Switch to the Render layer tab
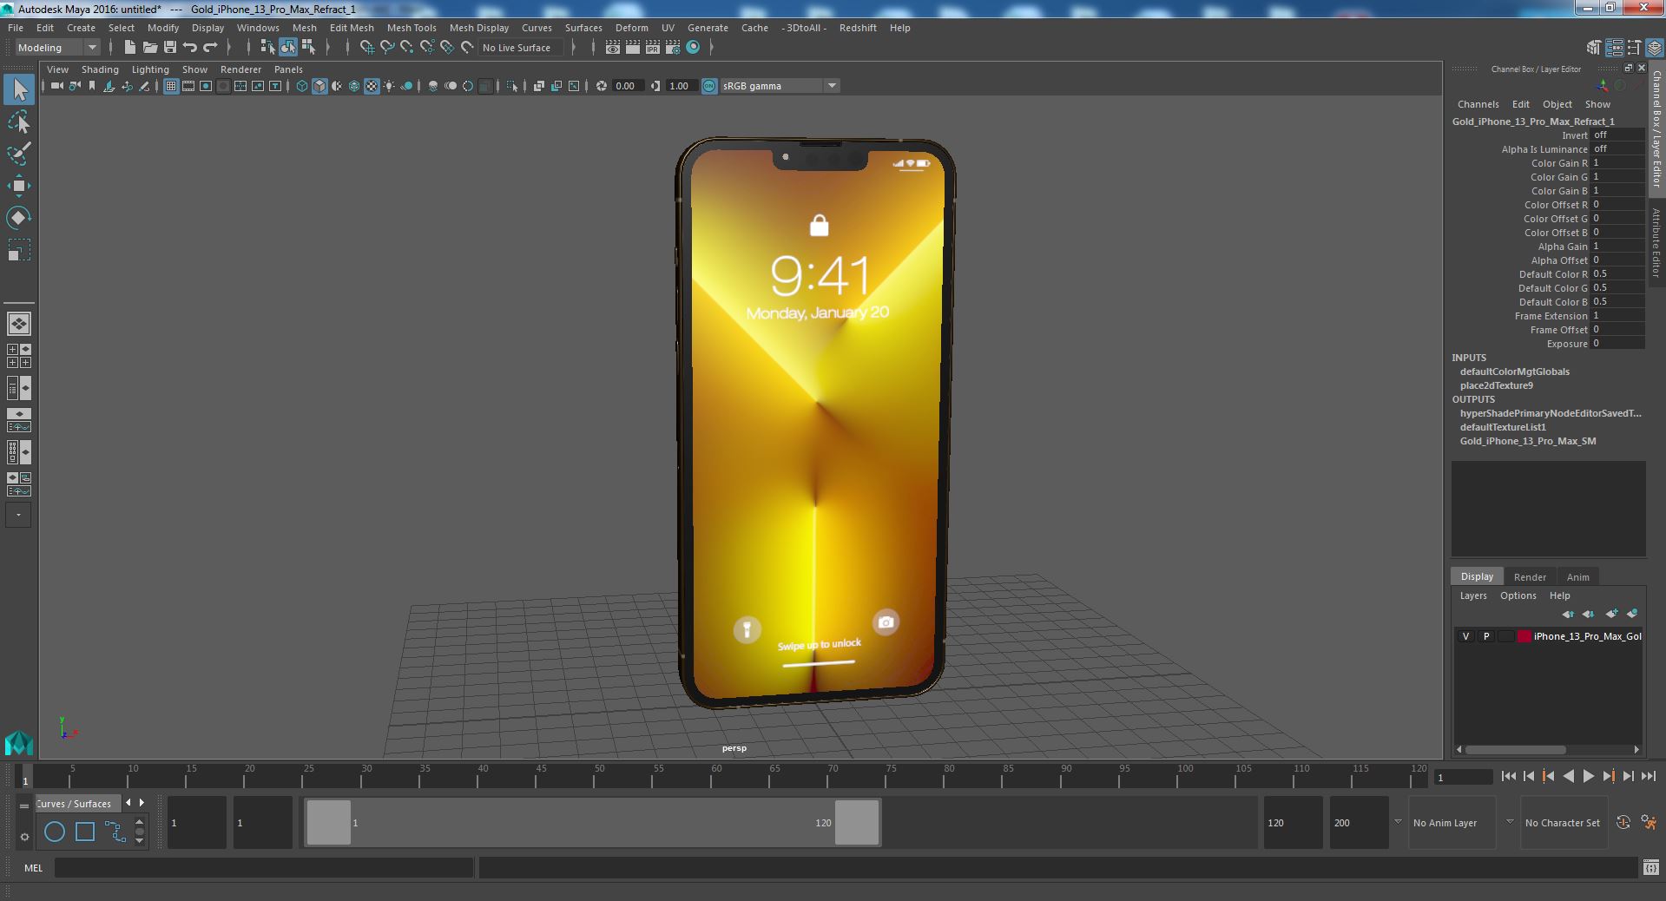This screenshot has height=901, width=1666. tap(1530, 577)
